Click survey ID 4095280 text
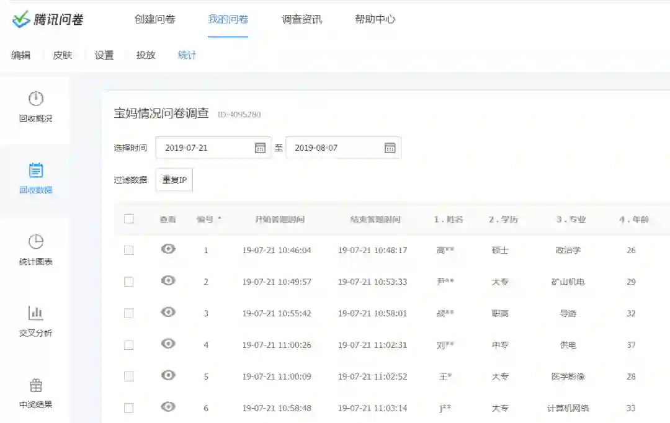This screenshot has height=423, width=670. tap(239, 115)
